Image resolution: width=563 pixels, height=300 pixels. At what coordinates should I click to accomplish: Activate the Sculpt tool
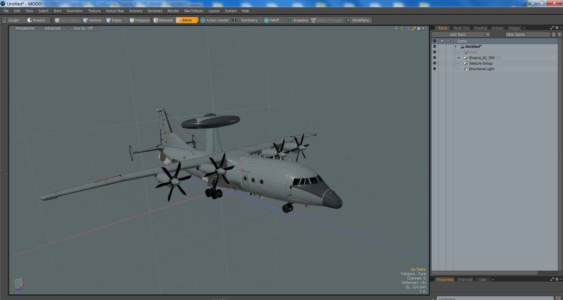click(x=11, y=20)
